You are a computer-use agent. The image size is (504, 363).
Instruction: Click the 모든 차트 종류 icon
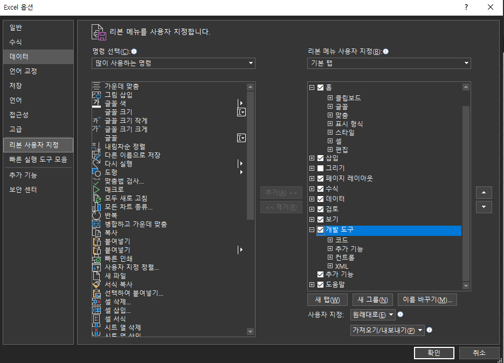(96, 207)
